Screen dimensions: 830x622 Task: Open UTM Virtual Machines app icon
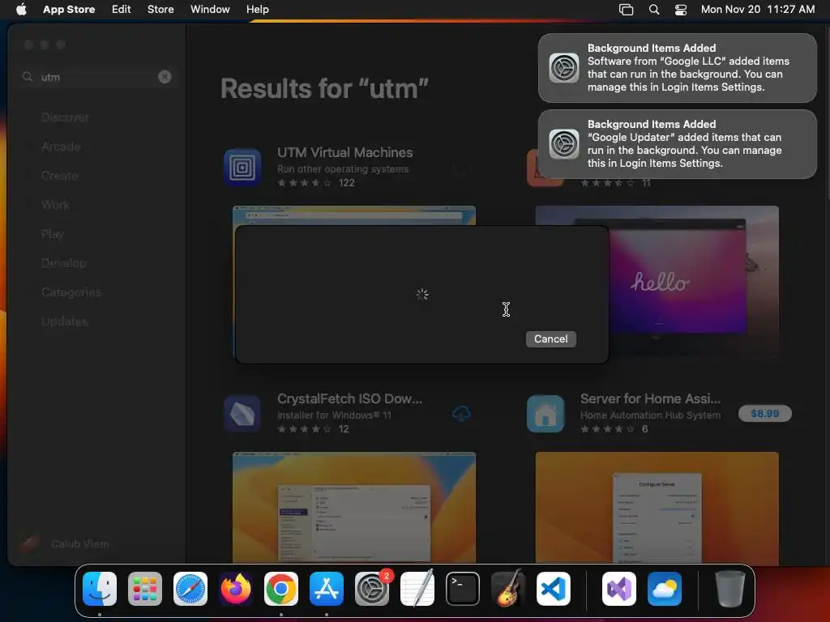point(242,168)
